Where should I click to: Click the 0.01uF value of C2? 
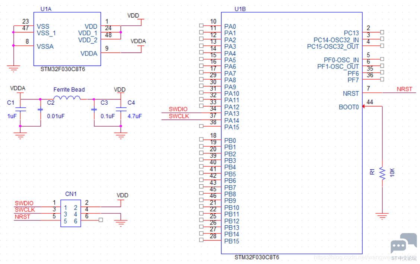(x=56, y=116)
